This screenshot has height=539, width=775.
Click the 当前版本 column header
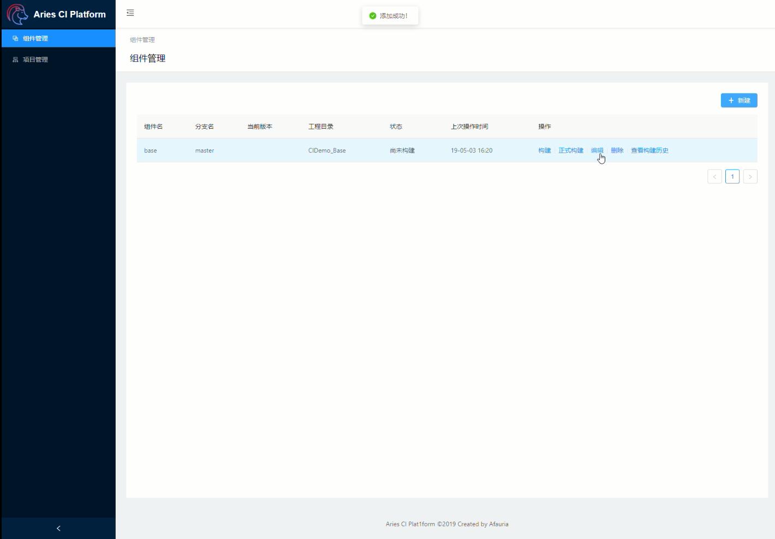click(x=260, y=127)
